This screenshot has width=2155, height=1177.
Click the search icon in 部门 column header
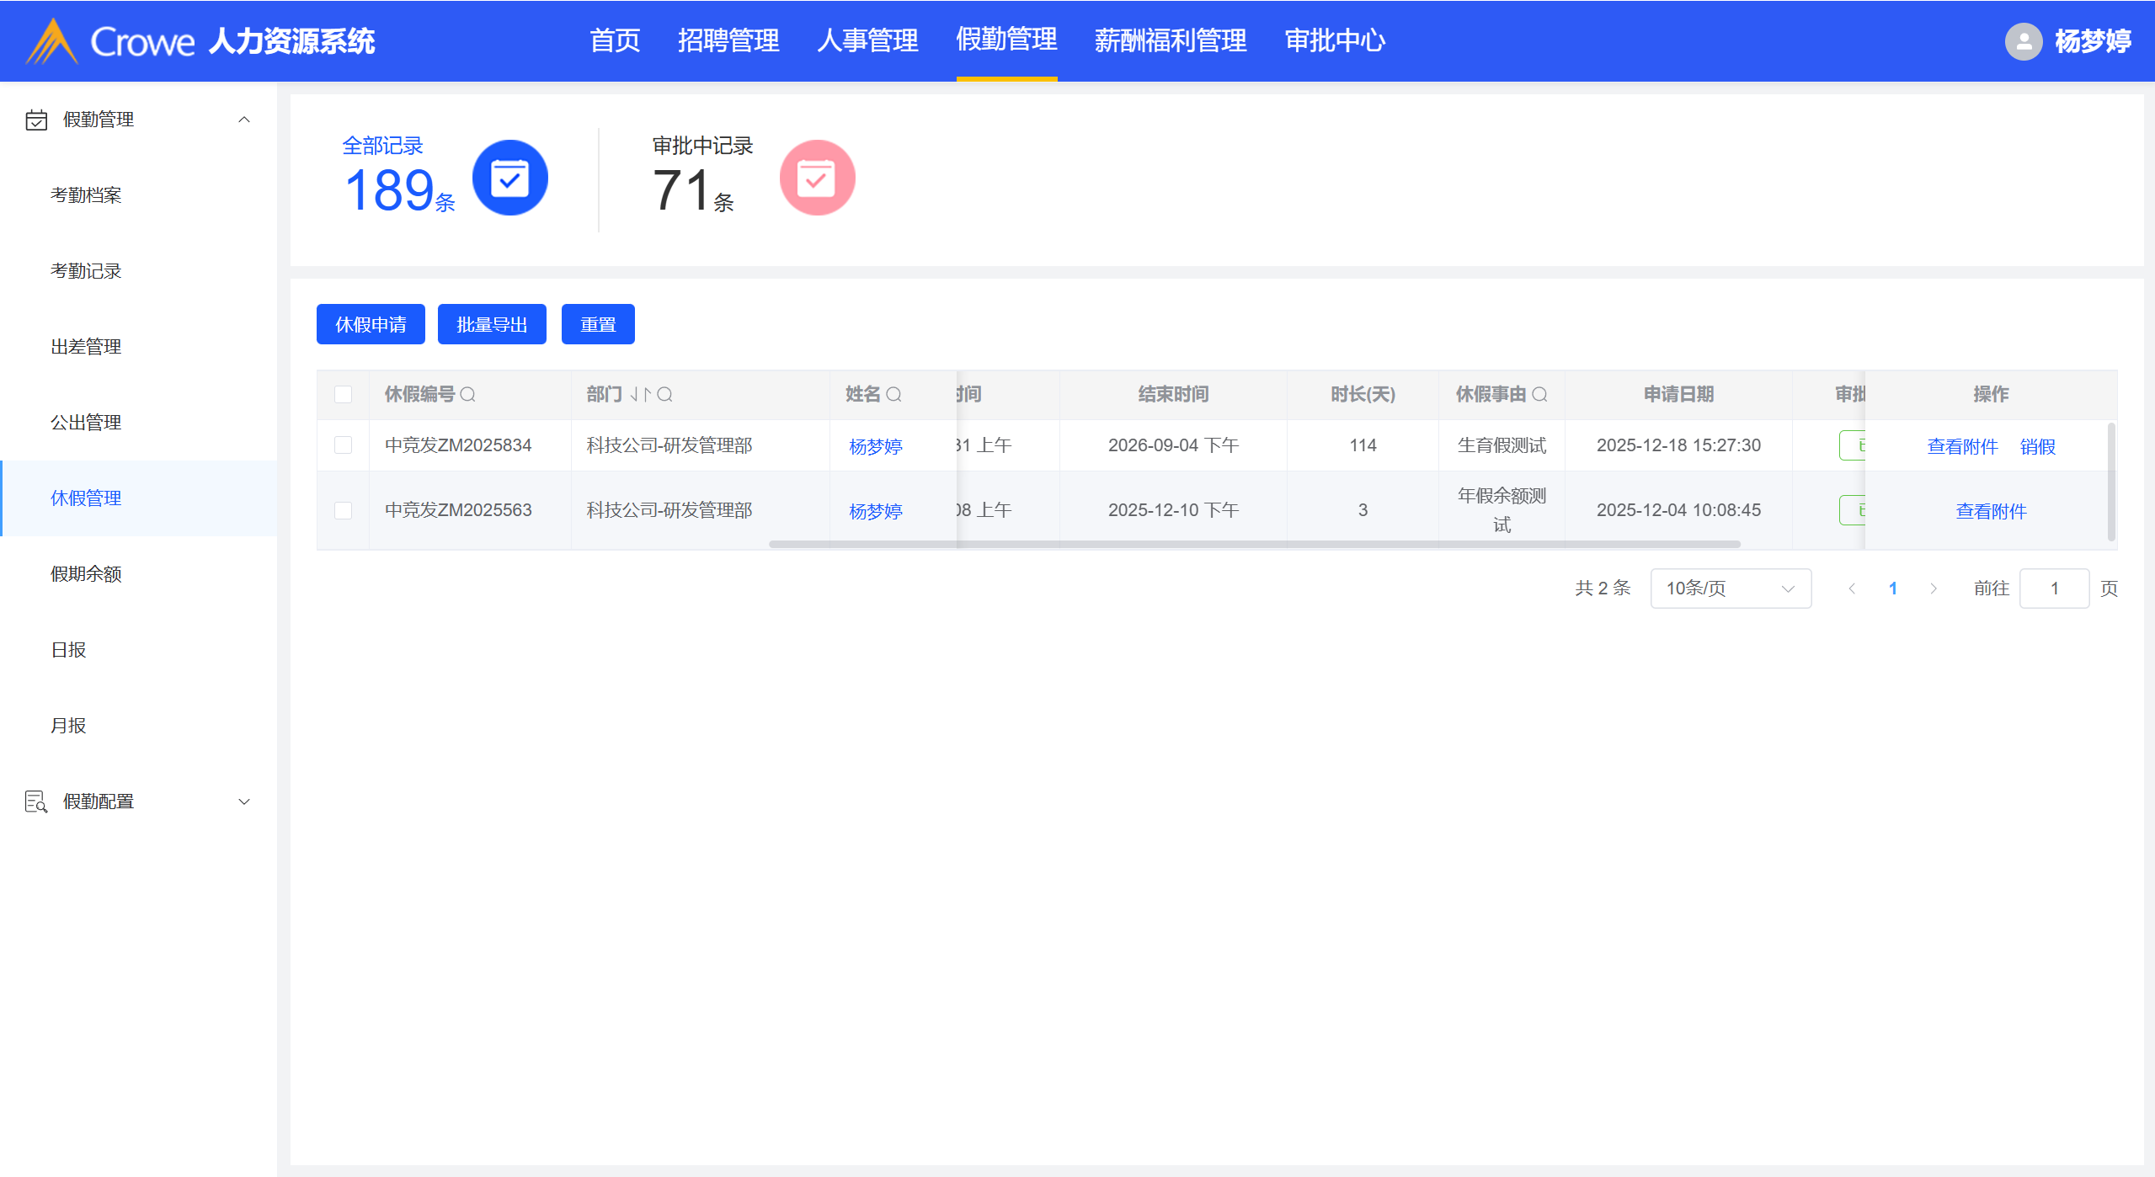click(x=665, y=394)
